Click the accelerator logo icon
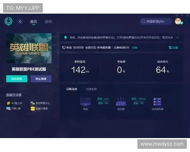 point(9,21)
